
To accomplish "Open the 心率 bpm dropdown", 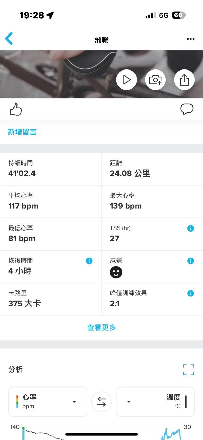I will coord(48,402).
